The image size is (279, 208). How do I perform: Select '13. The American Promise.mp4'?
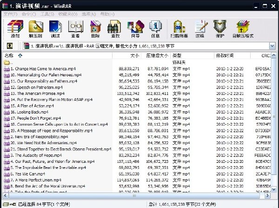37,94
